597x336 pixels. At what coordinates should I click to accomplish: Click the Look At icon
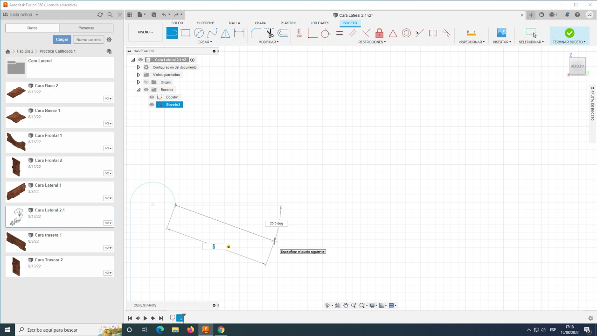point(338,306)
